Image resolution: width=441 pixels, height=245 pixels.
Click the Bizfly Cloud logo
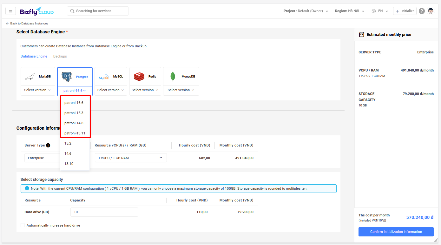tap(36, 11)
